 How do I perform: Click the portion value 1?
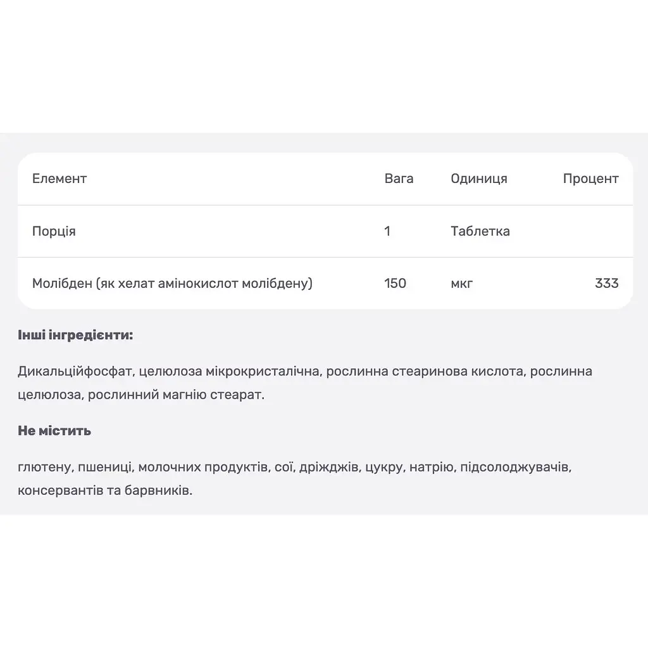click(387, 231)
